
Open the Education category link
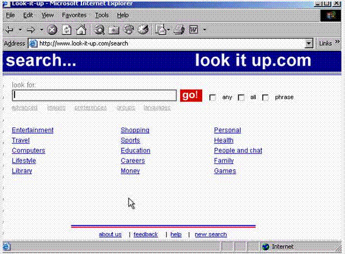tap(136, 151)
